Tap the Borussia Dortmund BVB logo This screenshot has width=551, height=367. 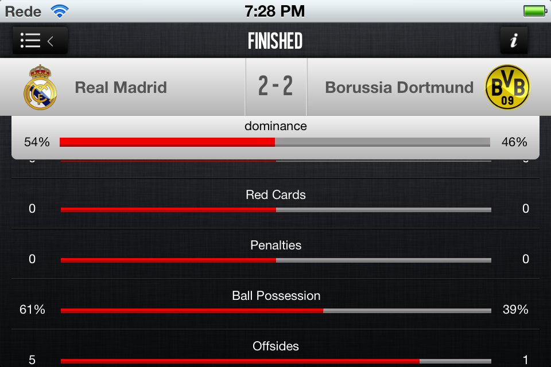(507, 87)
